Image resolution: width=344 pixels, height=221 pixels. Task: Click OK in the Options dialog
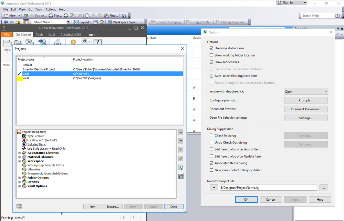coord(246,200)
